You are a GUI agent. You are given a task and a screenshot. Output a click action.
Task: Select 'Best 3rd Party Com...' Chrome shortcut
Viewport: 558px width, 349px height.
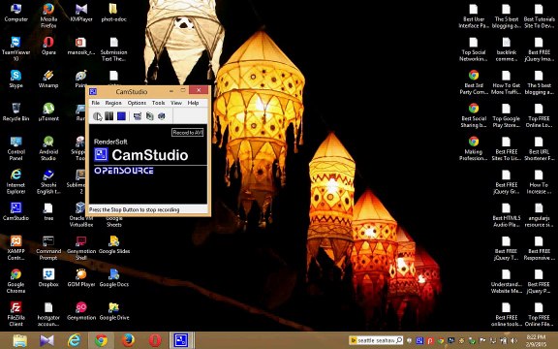pos(474,81)
